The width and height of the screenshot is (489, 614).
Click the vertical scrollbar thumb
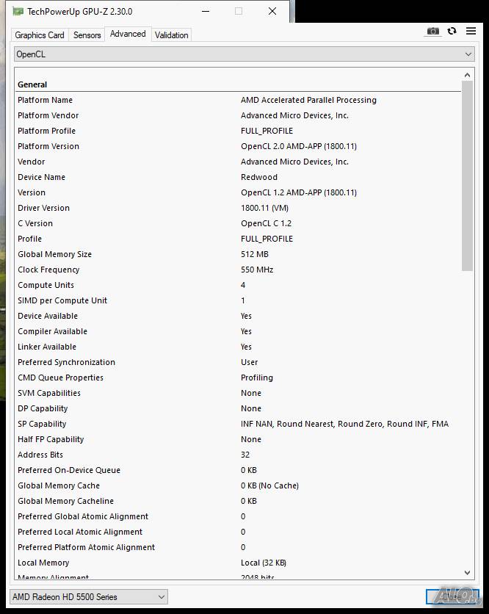tap(467, 176)
